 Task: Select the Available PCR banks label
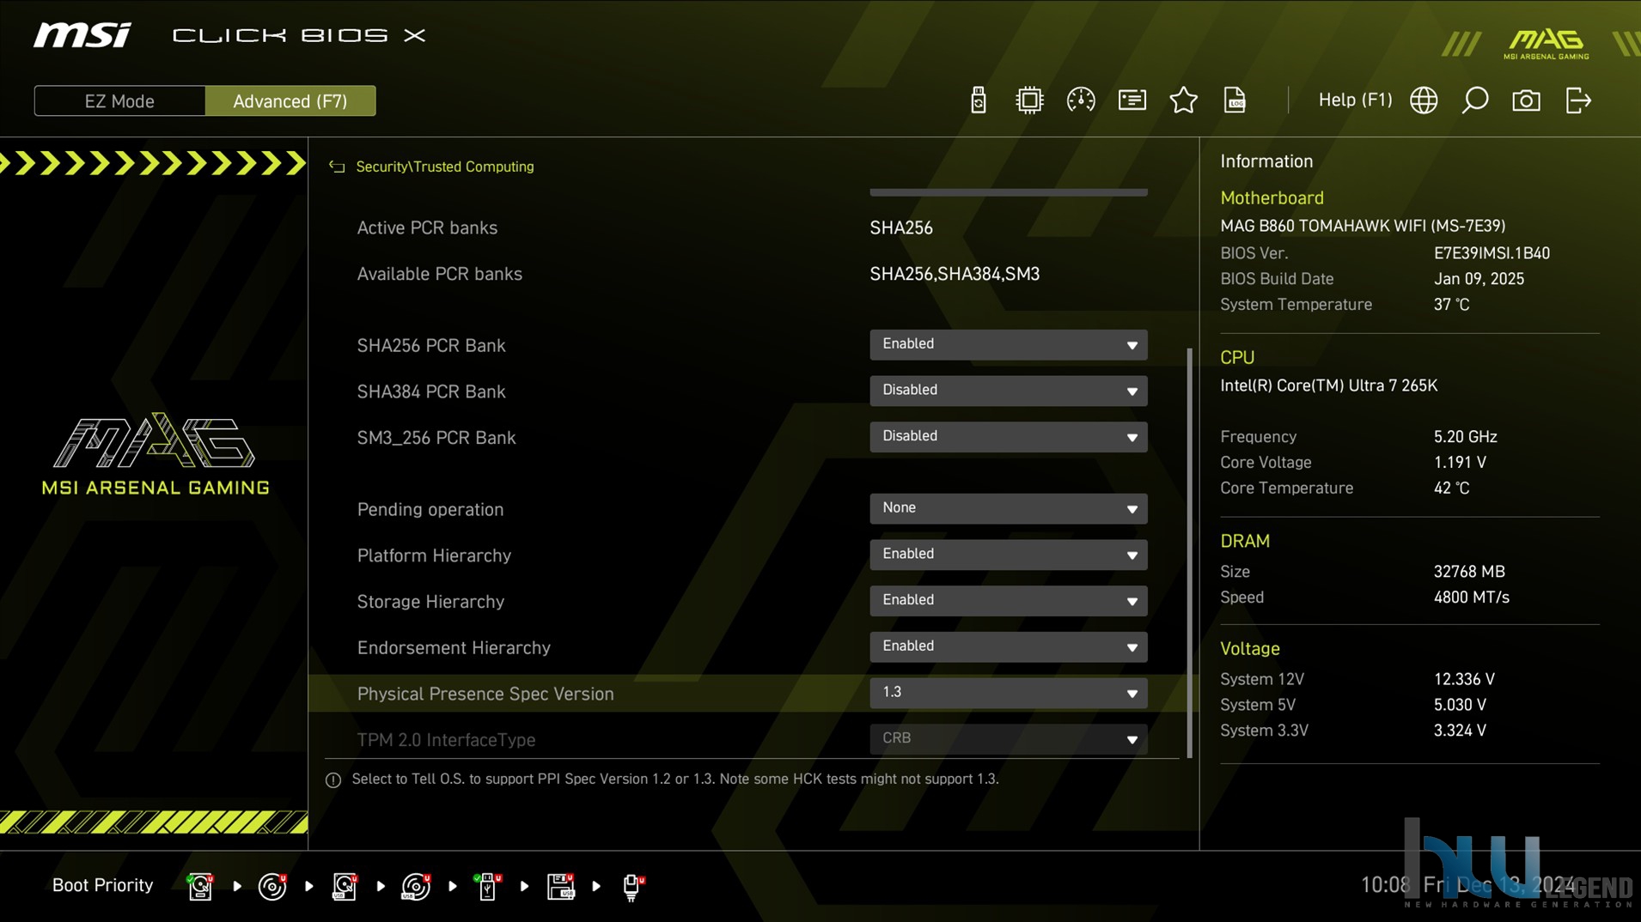439,274
